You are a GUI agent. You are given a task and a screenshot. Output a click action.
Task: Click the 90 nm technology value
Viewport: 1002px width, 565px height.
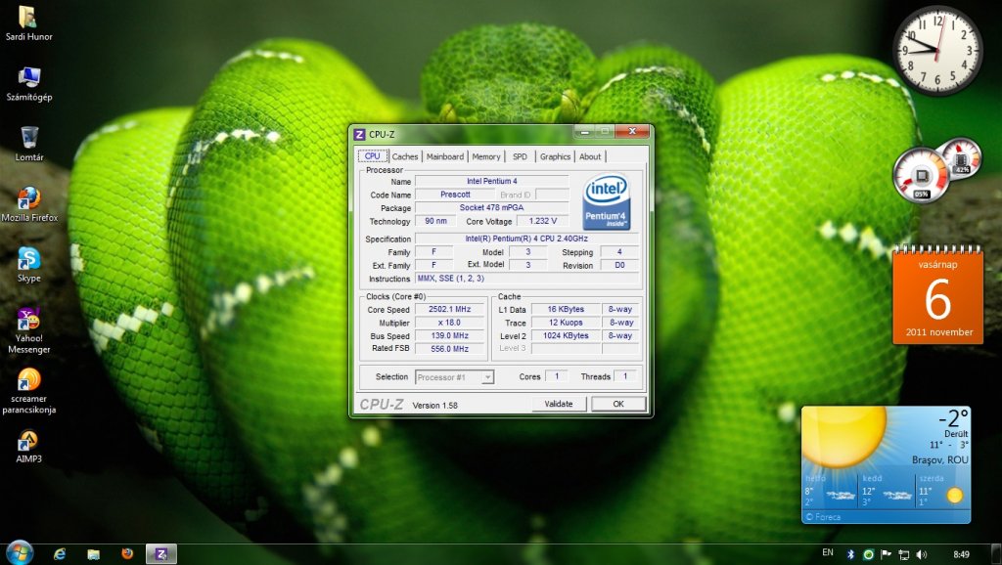(x=435, y=221)
